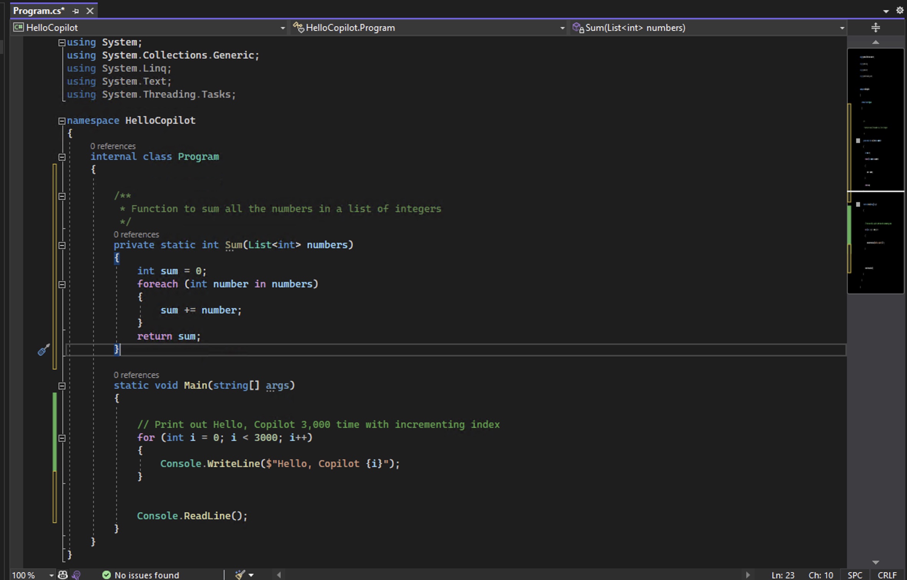Click Console.WriteLine in the for loop
Image resolution: width=907 pixels, height=580 pixels.
pyautogui.click(x=210, y=464)
